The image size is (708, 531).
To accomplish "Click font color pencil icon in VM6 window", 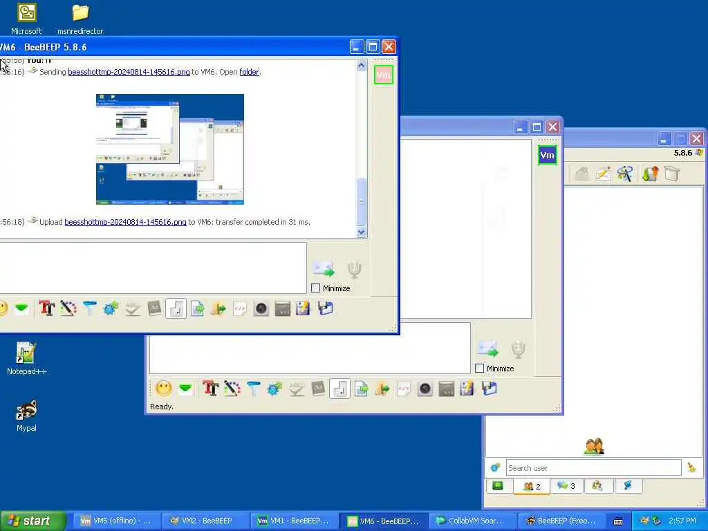I will tap(68, 308).
